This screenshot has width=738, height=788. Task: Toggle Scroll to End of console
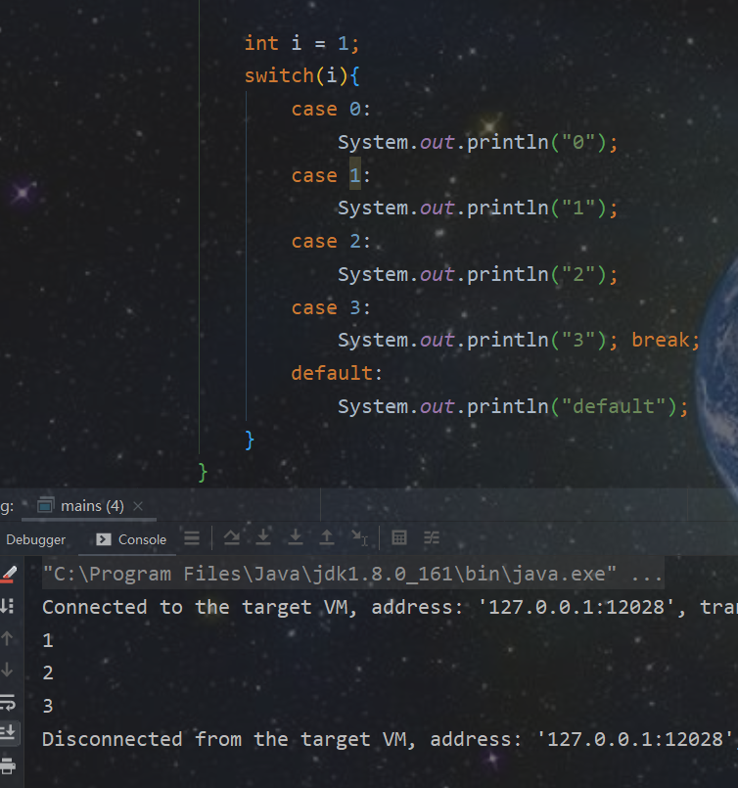click(x=9, y=733)
